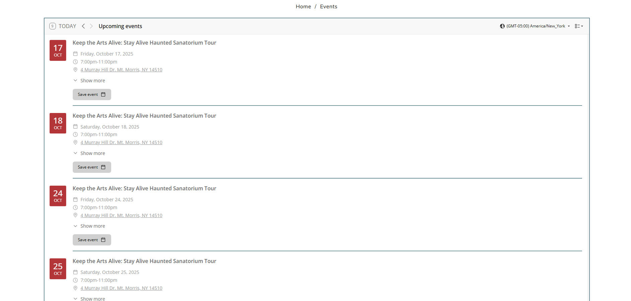Save the October 17 event
Screen dimensions: 631x301
(x=92, y=94)
